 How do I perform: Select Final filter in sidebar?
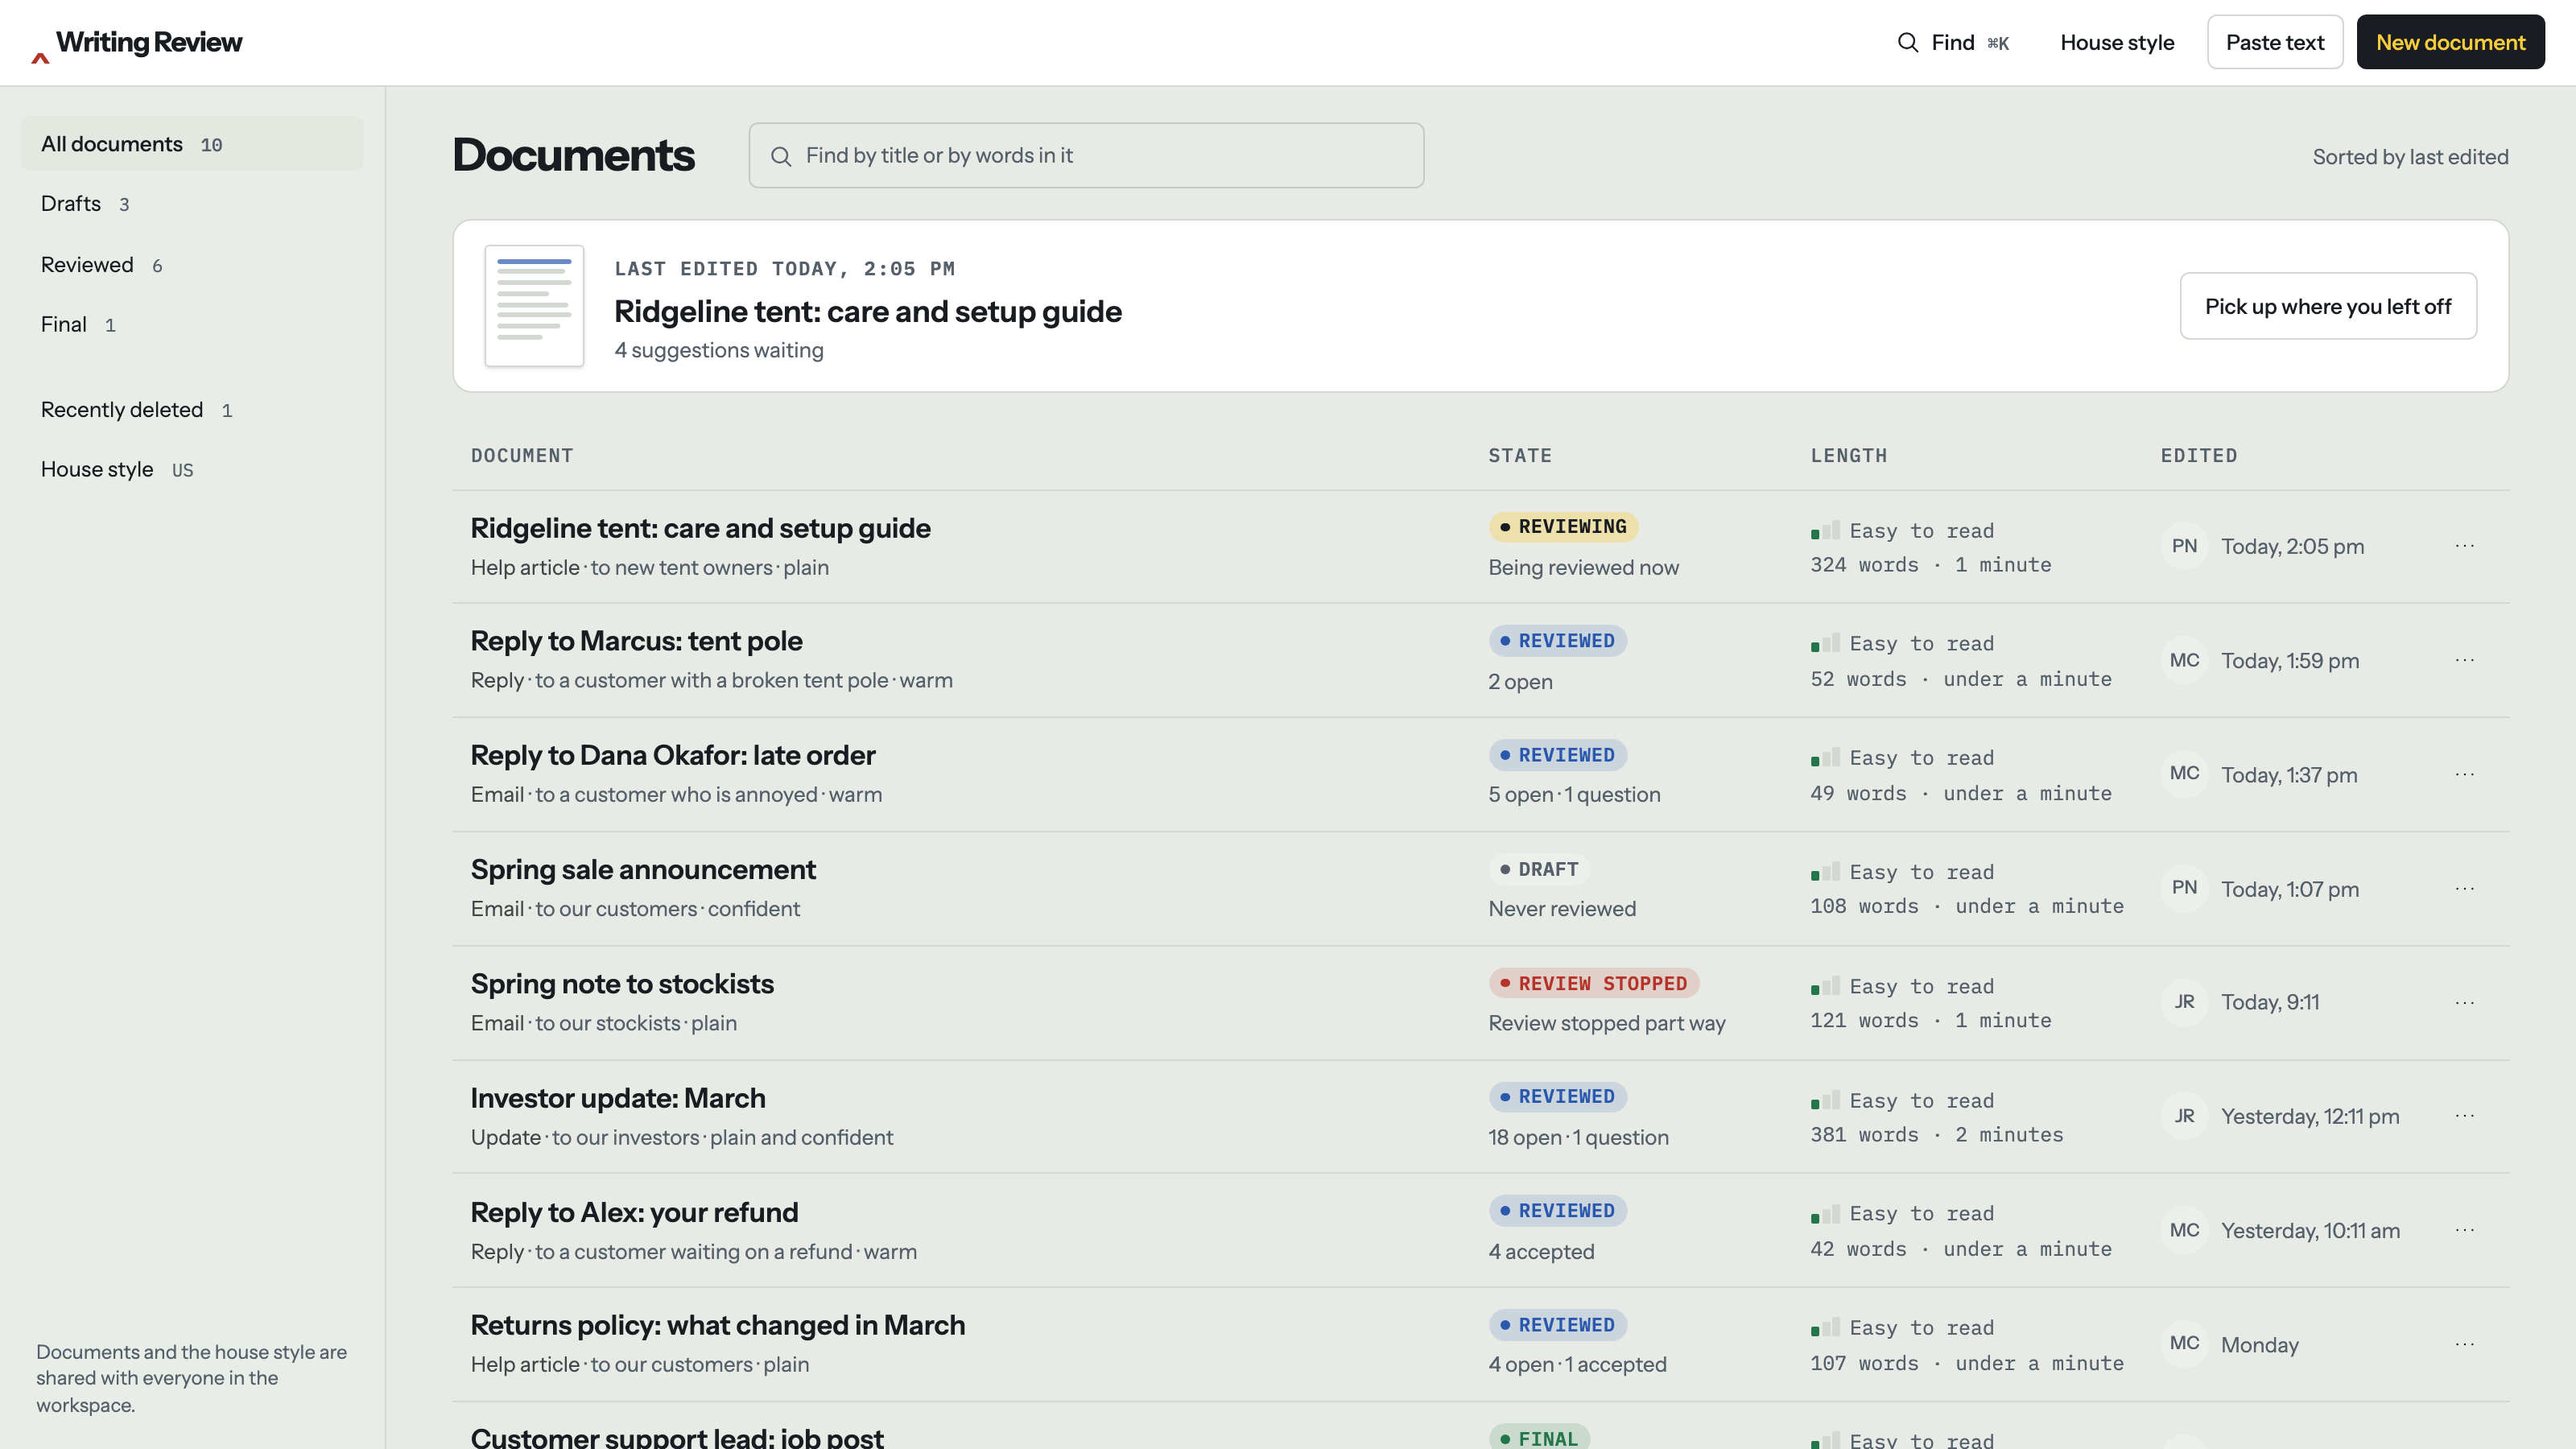[192, 325]
